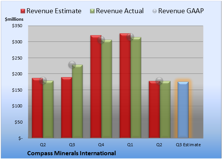Click the '$200' axis value
Screen dimensions: 222x159
(x=17, y=74)
